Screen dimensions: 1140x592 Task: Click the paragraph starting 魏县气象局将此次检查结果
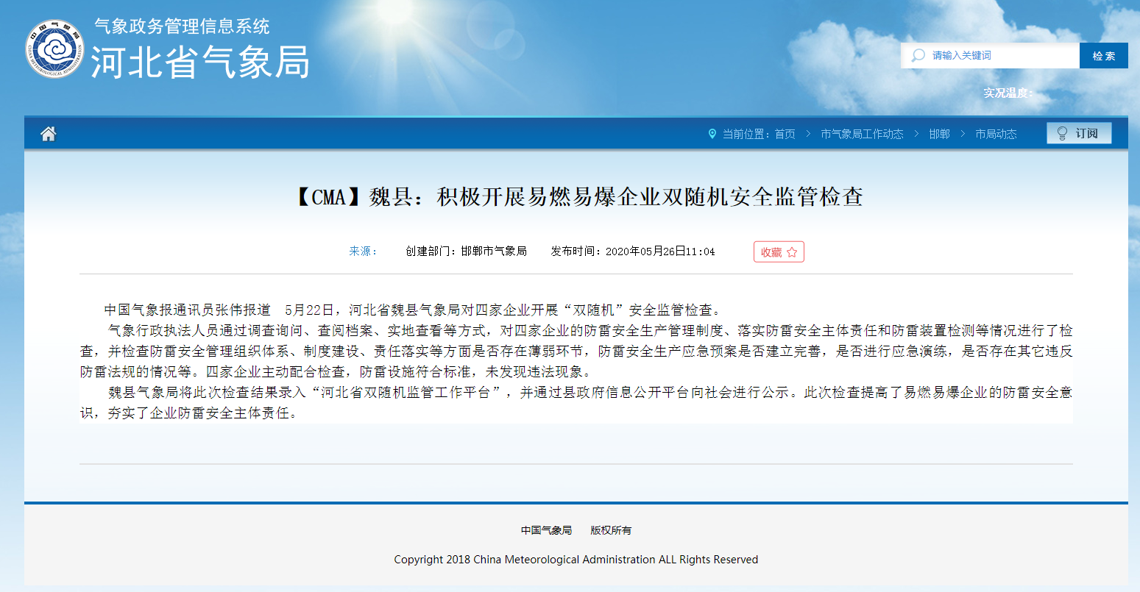click(576, 403)
